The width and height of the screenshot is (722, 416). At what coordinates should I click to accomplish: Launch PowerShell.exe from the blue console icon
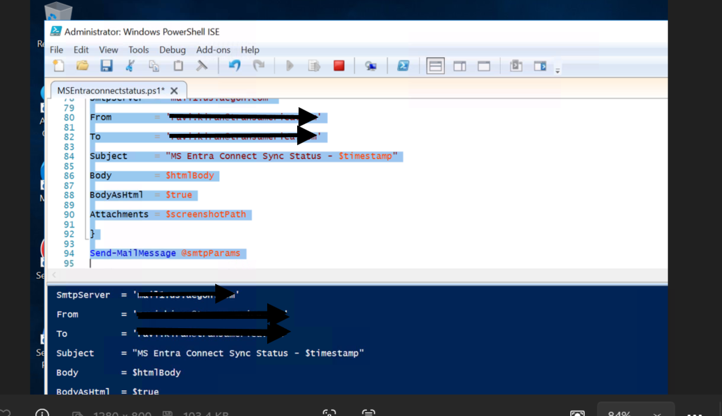coord(404,66)
